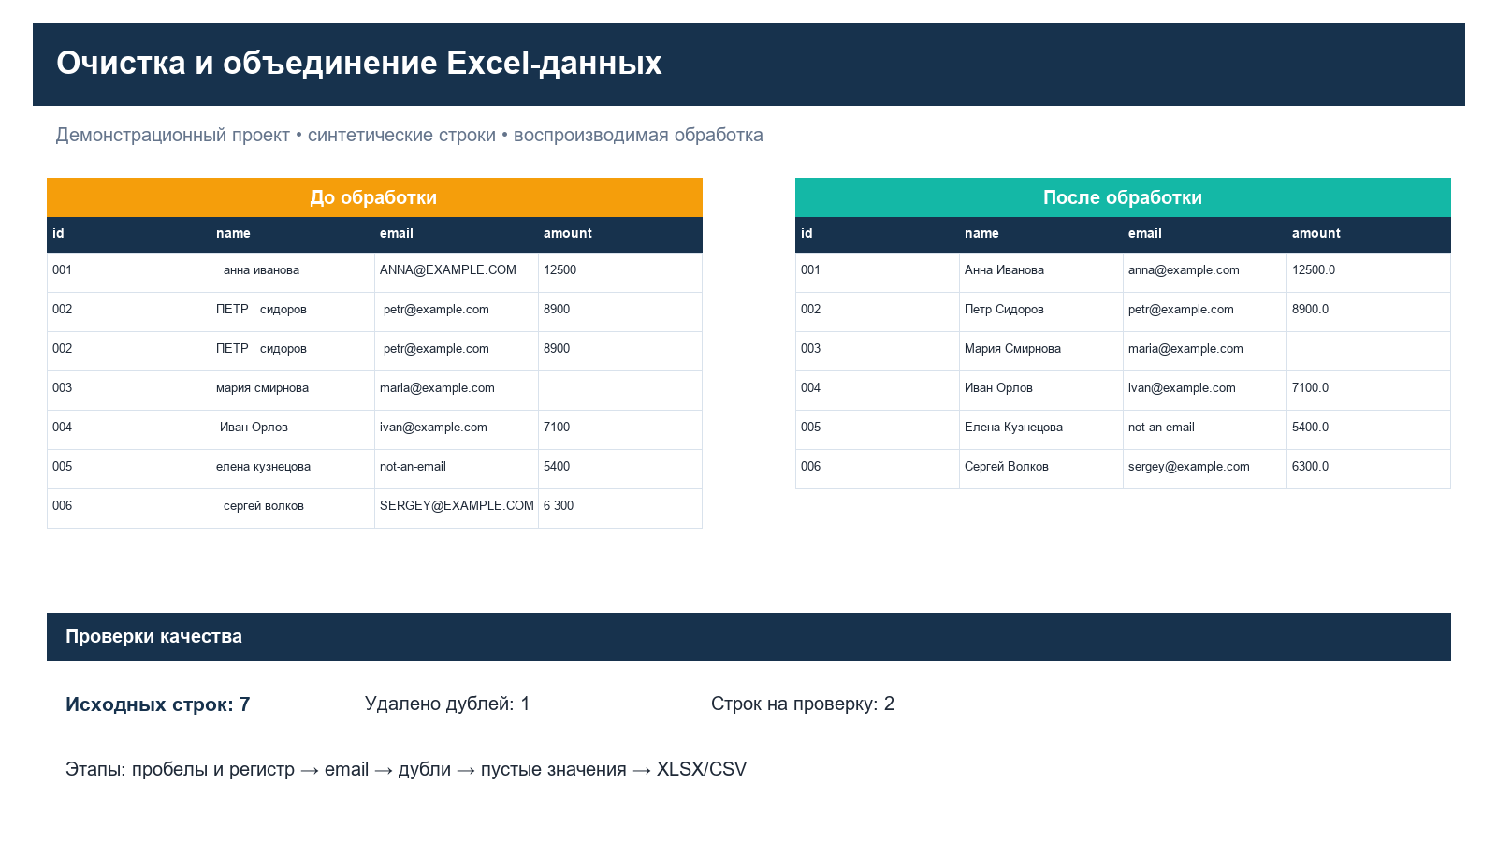Select the cell "Анна Иванова" in the after table
The image size is (1497, 842).
click(x=1041, y=272)
